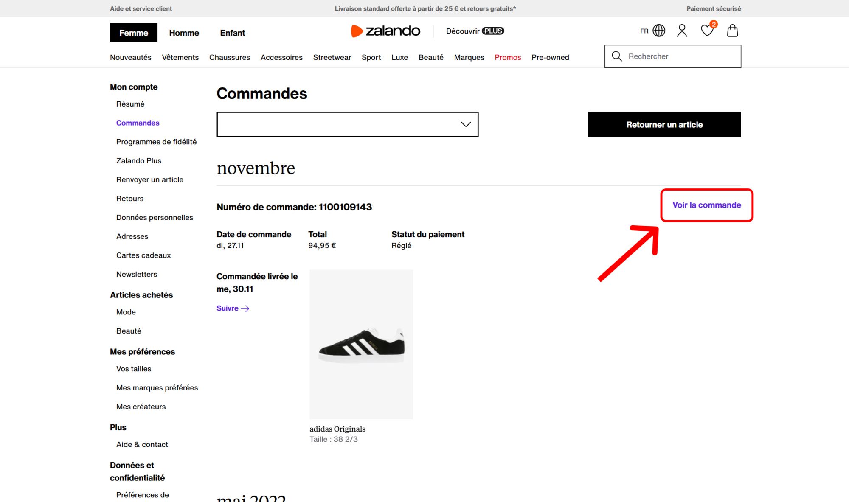849x502 pixels.
Task: Open the account profile icon
Action: point(682,31)
